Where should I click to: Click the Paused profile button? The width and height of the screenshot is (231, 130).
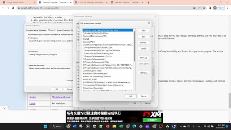219,8
